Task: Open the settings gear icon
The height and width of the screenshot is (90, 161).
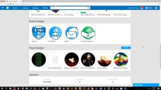Action: pyautogui.click(x=156, y=8)
